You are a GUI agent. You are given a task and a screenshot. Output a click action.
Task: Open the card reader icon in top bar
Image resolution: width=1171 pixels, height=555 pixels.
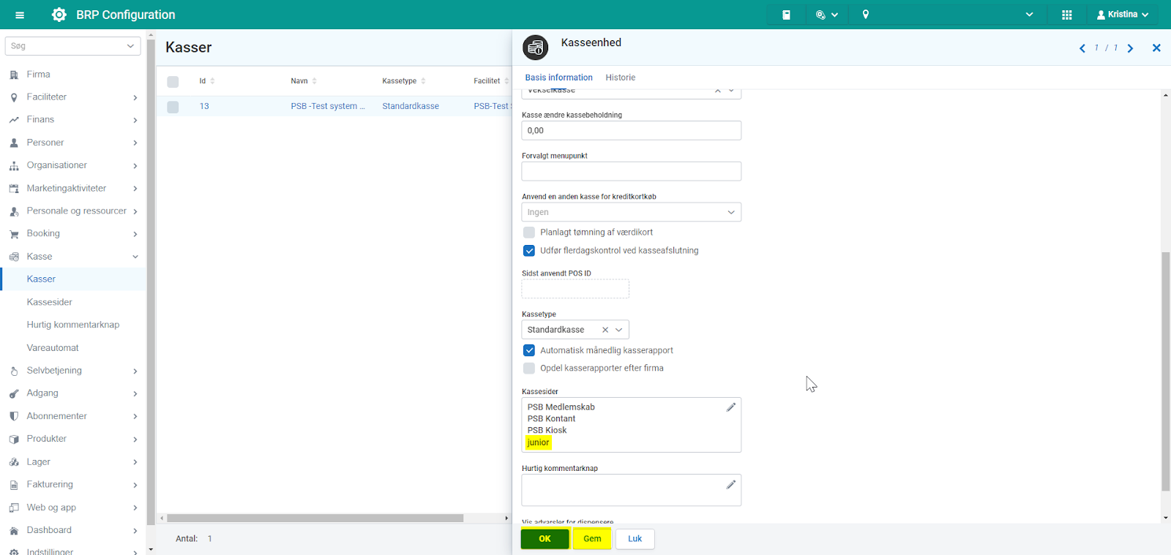point(786,15)
